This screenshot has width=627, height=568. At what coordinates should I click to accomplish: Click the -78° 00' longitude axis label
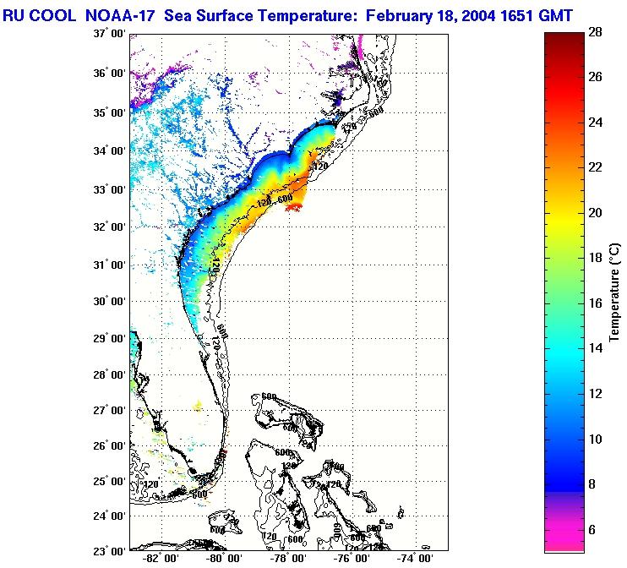(x=288, y=559)
